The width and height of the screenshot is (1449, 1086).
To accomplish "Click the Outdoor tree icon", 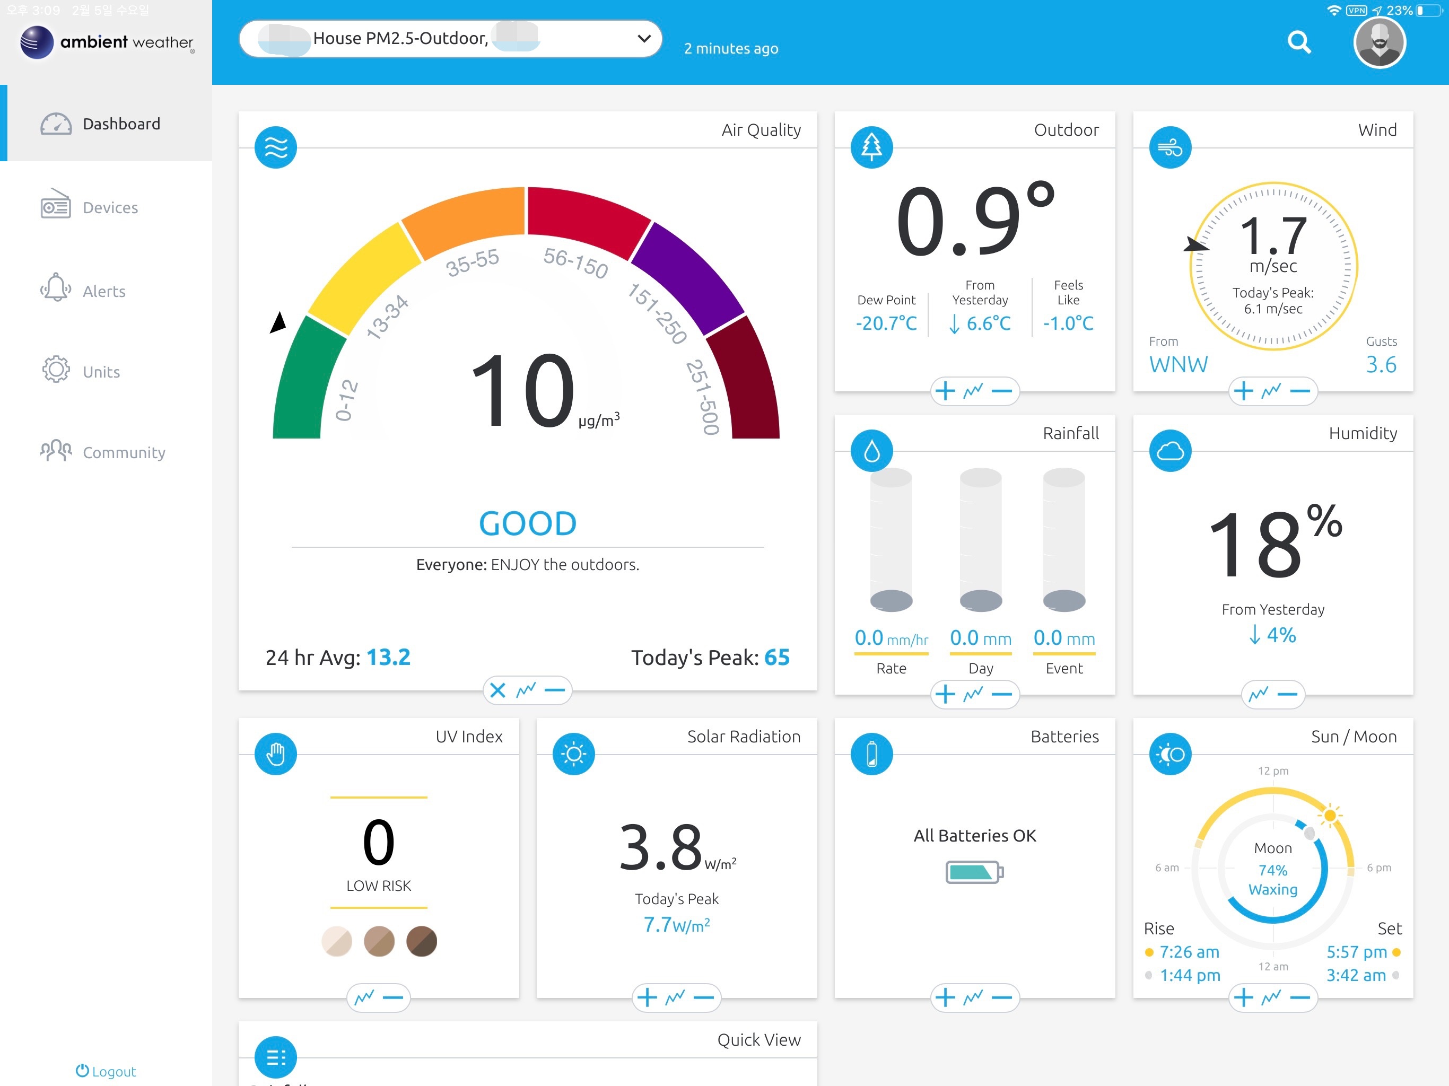I will (871, 147).
